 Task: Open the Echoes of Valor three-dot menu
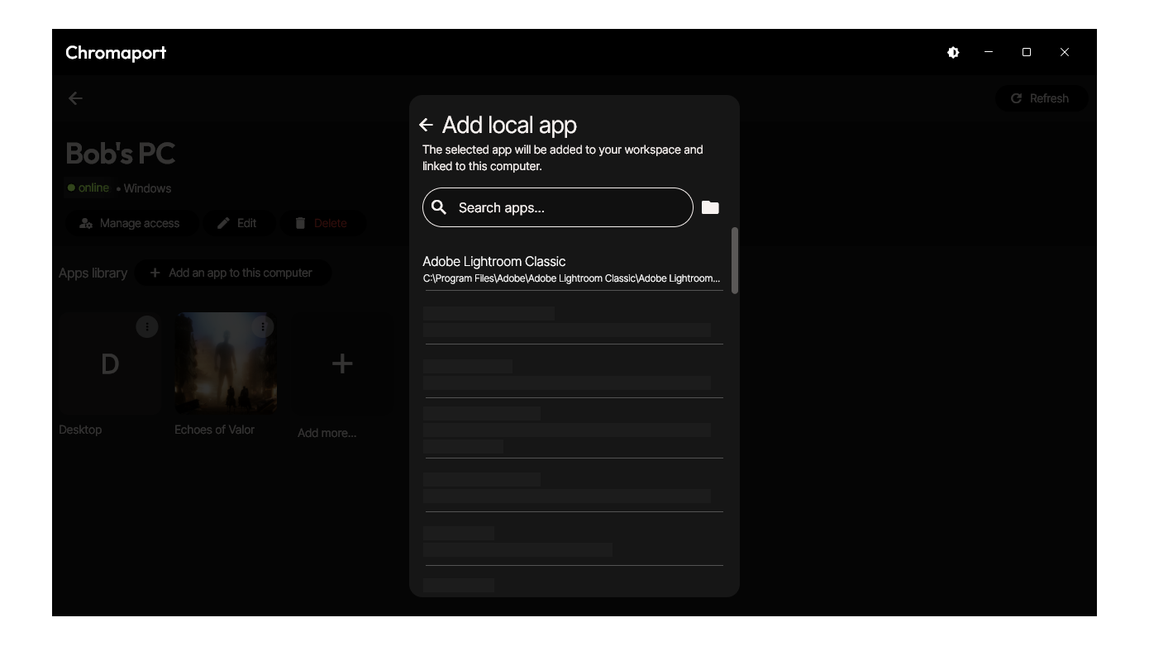point(263,326)
